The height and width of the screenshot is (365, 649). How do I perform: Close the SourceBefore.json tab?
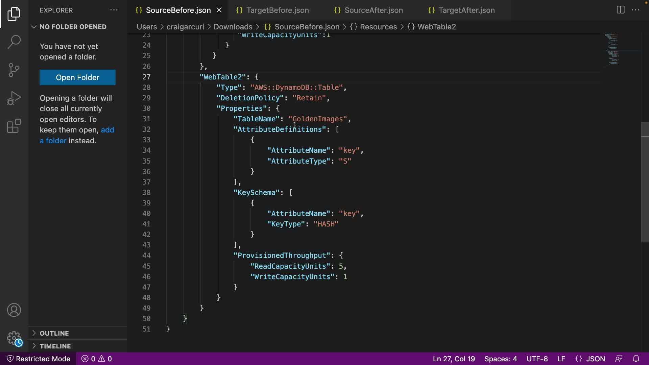click(219, 10)
